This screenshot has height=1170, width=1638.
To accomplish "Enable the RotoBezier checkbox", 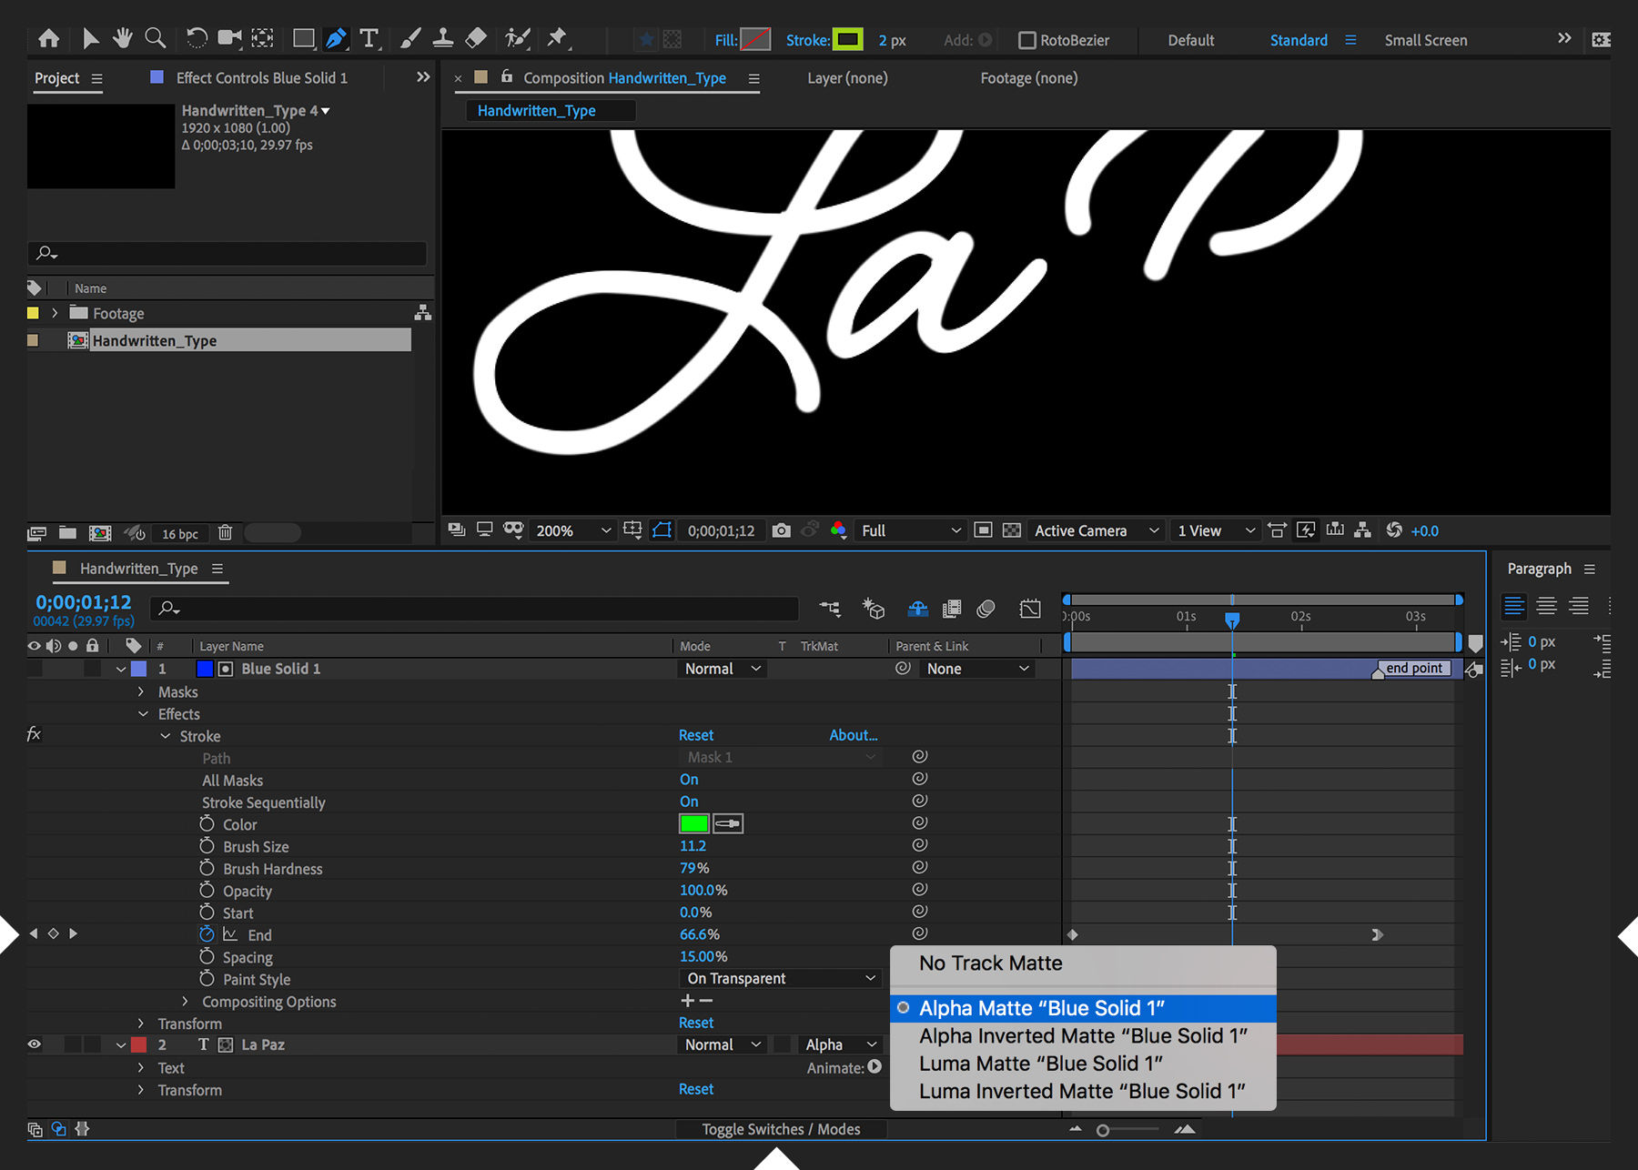I will pyautogui.click(x=1026, y=40).
